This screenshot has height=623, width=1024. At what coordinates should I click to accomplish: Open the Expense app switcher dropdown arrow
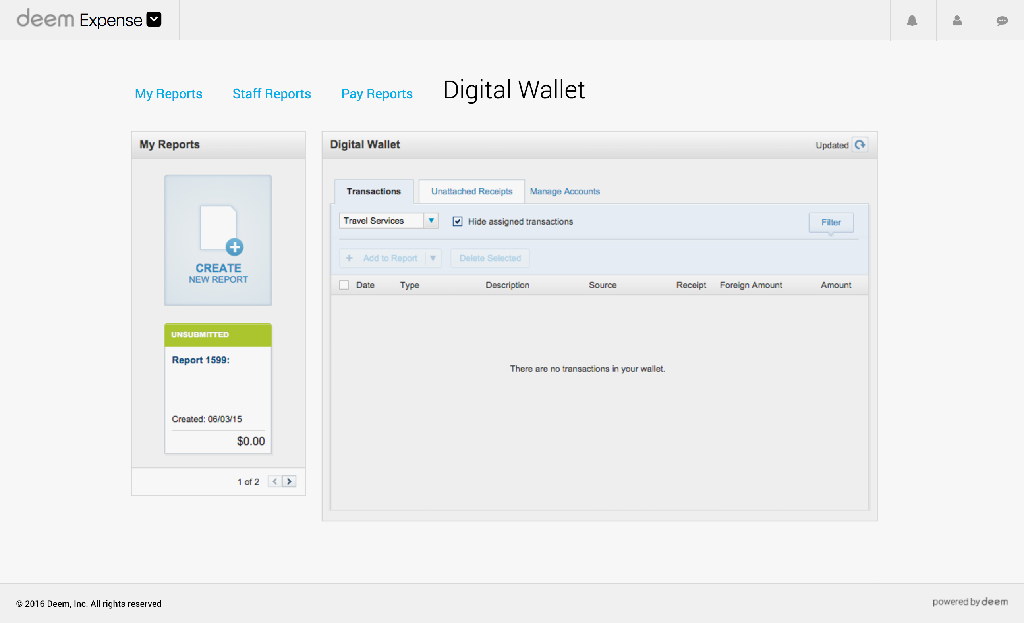(154, 19)
